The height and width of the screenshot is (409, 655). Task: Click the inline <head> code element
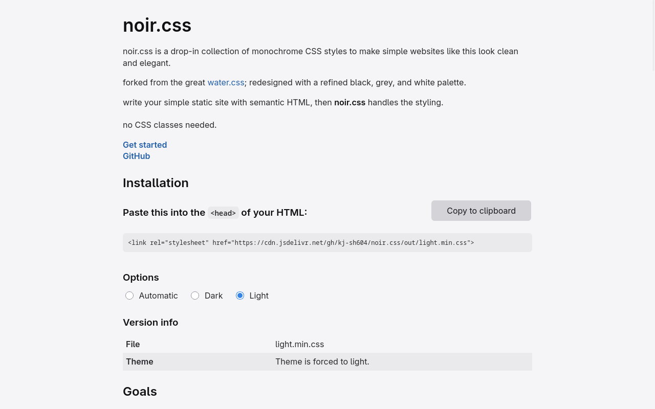(x=223, y=213)
